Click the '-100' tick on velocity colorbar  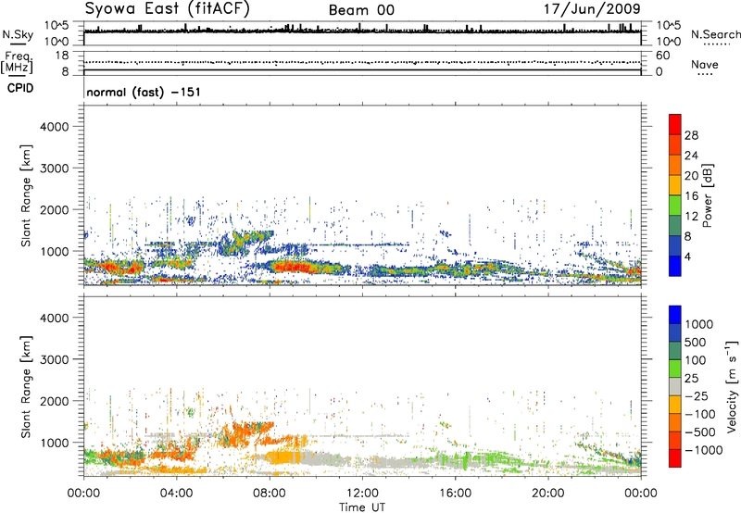[700, 414]
